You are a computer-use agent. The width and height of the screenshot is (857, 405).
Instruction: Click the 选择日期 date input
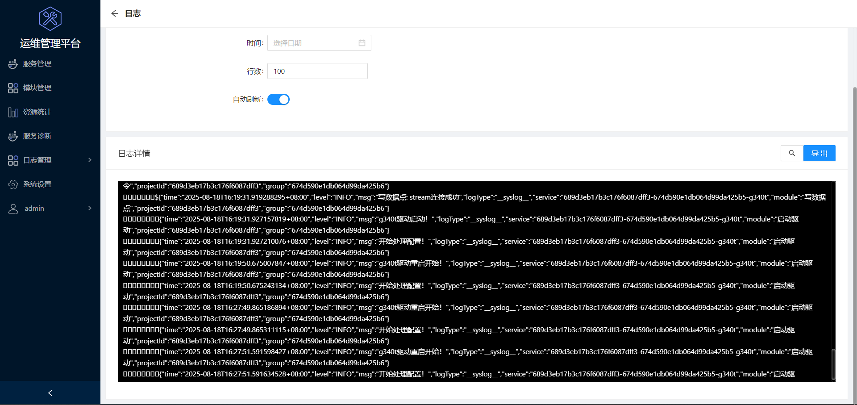pos(319,43)
